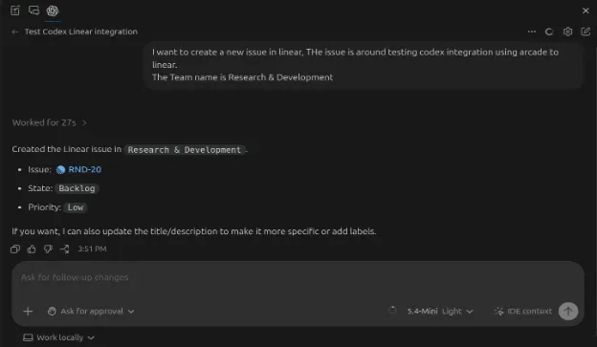Click the loading spinner icon beside 5.4-Mini

[x=392, y=311]
